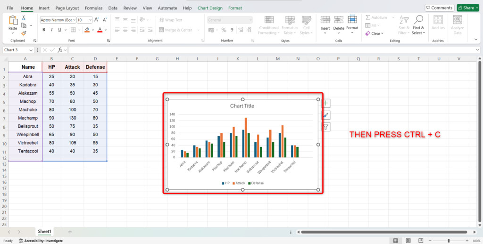Image resolution: width=483 pixels, height=244 pixels.
Task: Click the Share button
Action: pos(466,8)
